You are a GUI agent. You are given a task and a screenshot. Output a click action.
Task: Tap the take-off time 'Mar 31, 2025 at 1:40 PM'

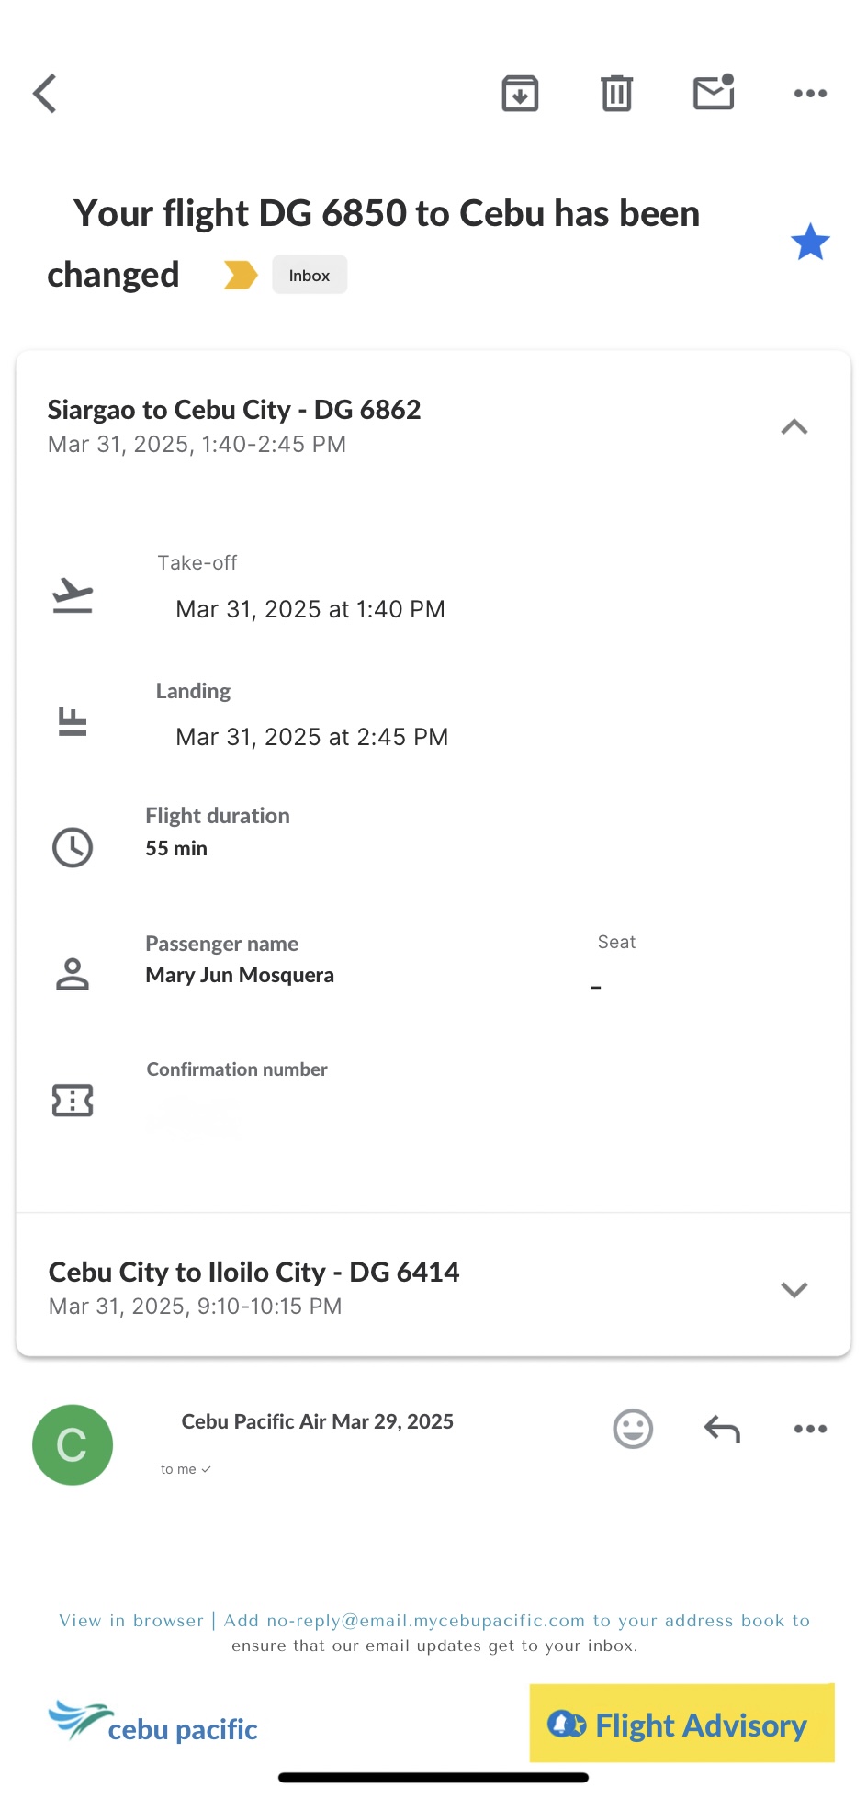point(310,609)
